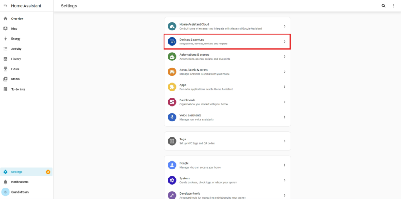
Task: Collapse the sidebar with the menu icon
Action: (x=5, y=6)
